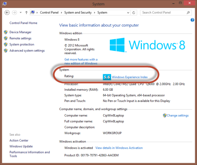
Task: Click the Forward arrow button
Action: point(14,13)
